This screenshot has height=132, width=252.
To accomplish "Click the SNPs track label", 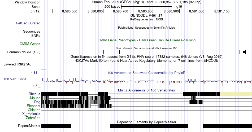I will (36, 36).
